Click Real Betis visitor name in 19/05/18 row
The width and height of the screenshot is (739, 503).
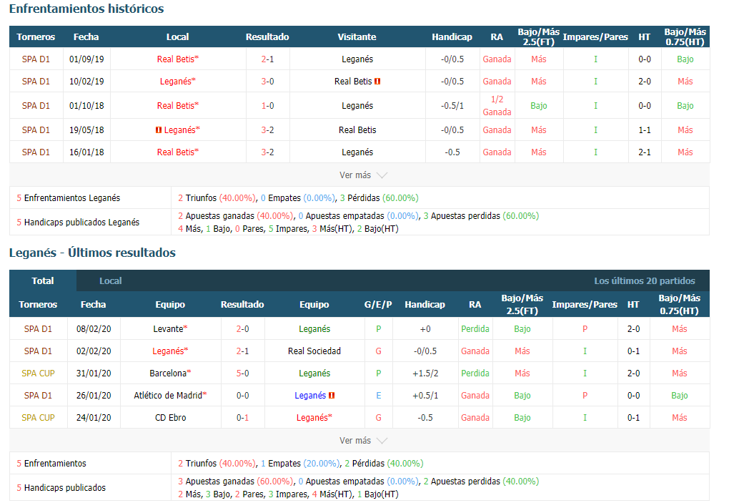(357, 130)
